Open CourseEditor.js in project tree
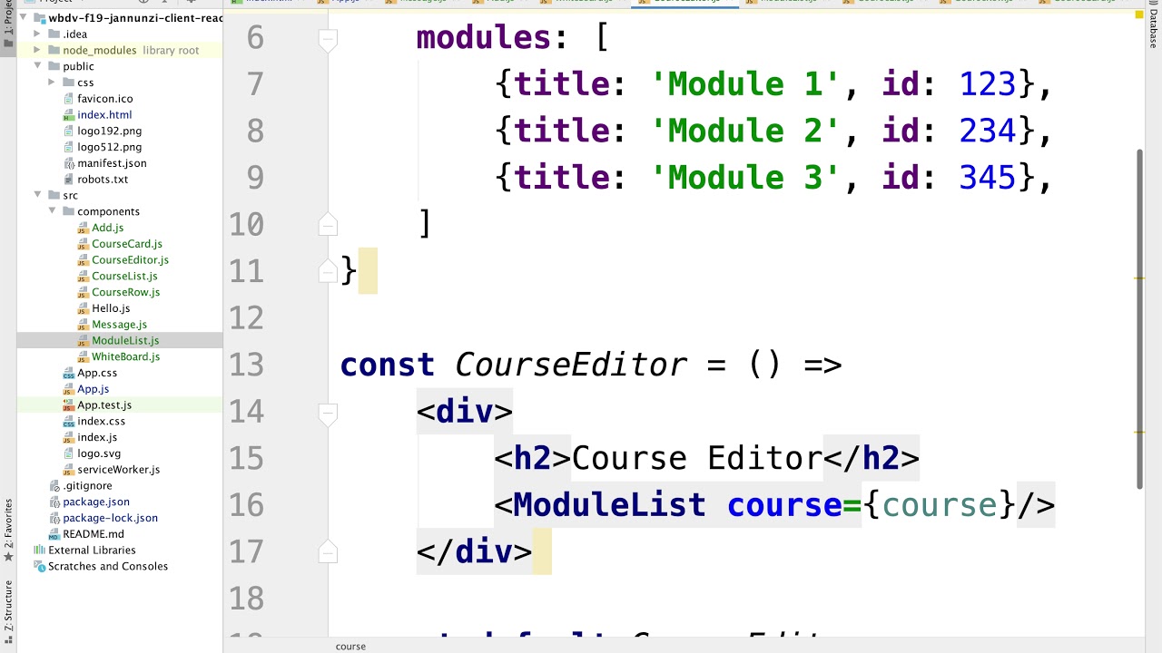 coord(130,260)
